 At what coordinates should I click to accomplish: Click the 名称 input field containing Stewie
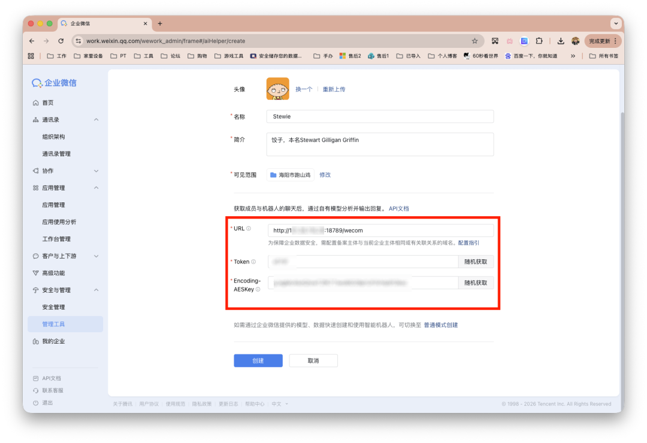(380, 116)
